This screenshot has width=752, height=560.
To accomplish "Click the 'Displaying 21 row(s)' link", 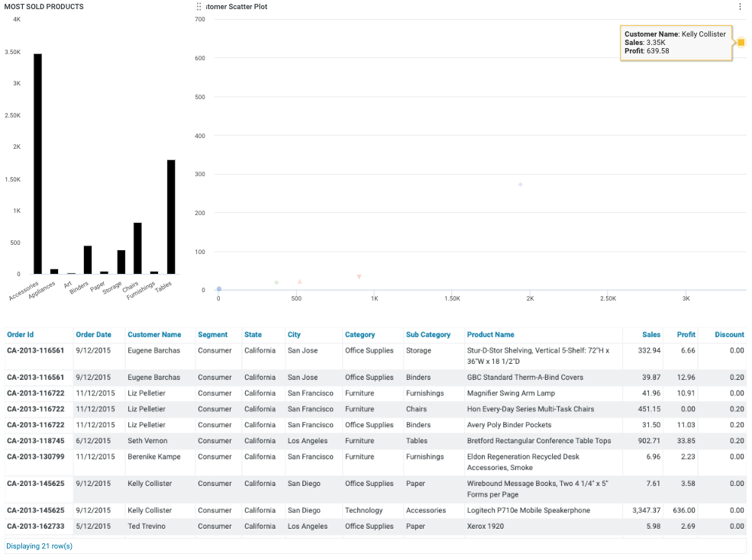I will pos(39,546).
